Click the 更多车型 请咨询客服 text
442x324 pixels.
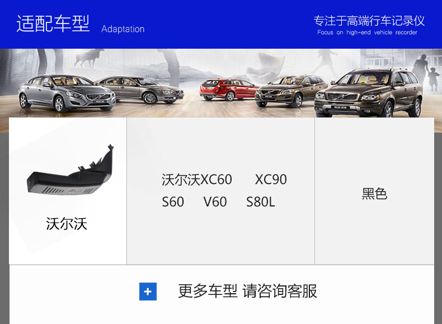247,291
